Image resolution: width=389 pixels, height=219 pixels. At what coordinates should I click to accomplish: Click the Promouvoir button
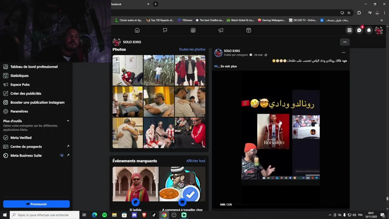tap(36, 204)
